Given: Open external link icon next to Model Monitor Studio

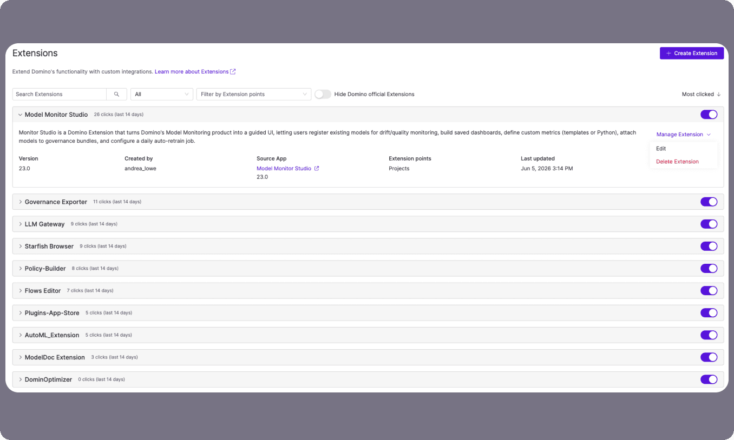Looking at the screenshot, I should click(317, 169).
